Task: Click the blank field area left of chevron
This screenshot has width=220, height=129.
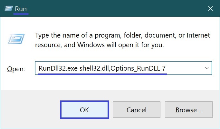Action: (185, 68)
